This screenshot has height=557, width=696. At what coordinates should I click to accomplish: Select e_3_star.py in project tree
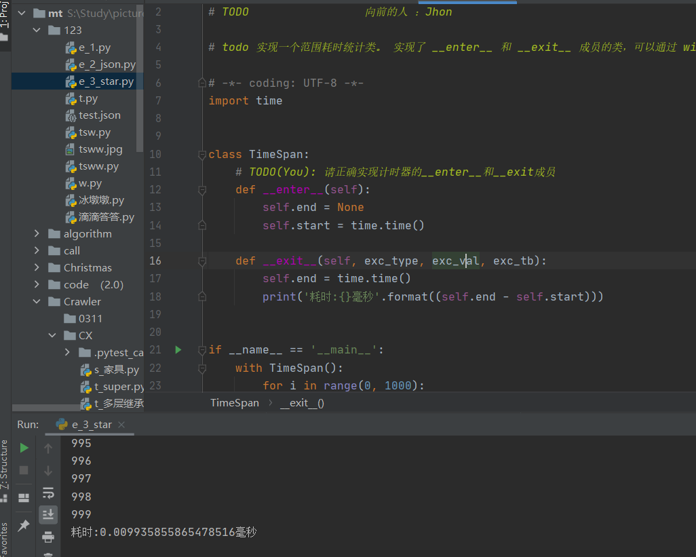100,81
